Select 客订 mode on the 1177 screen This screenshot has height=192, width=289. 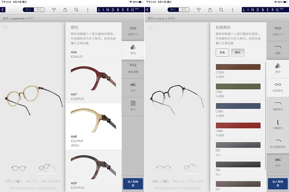28,10
